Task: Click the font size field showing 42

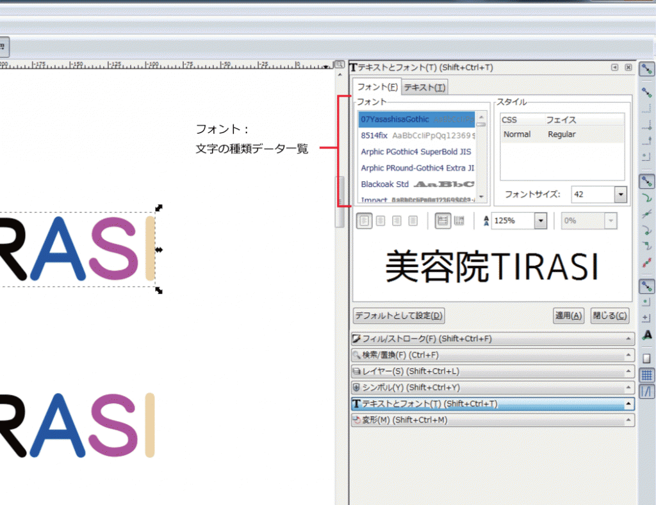Action: point(593,195)
